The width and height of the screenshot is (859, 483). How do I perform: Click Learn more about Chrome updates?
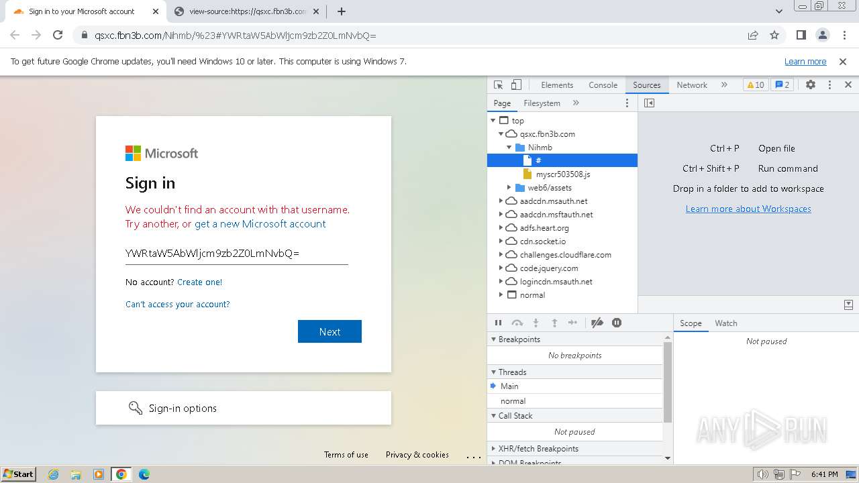(805, 61)
